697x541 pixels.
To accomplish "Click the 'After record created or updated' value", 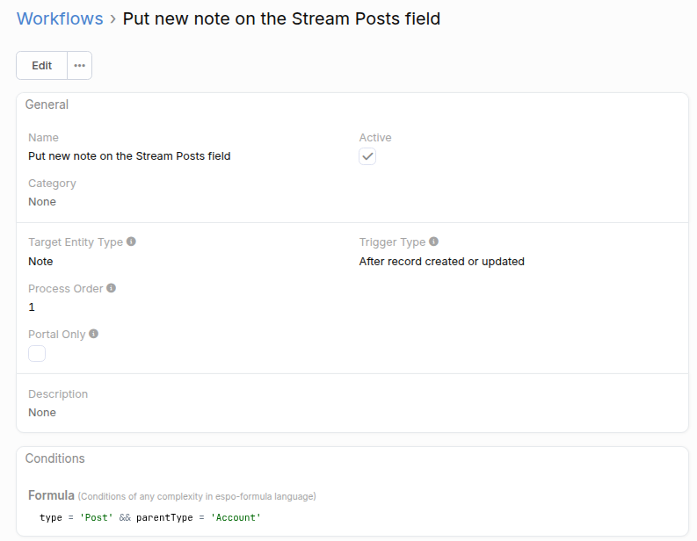I will [x=441, y=261].
